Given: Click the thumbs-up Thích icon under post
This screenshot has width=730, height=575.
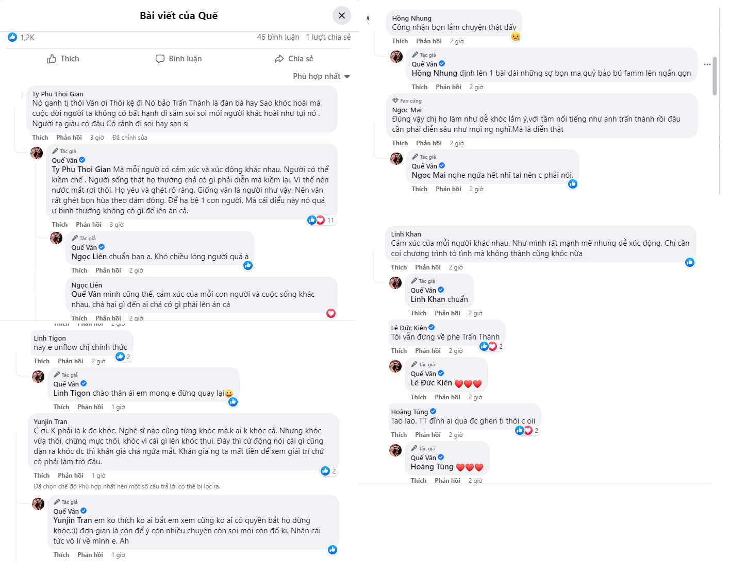Looking at the screenshot, I should (52, 59).
